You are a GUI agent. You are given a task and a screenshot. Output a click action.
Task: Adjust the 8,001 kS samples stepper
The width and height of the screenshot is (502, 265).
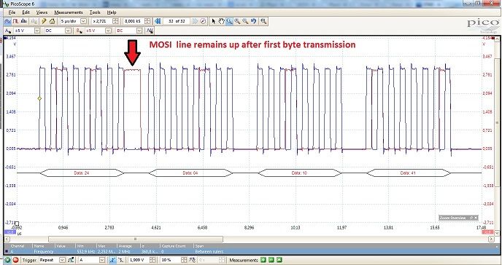(x=147, y=21)
